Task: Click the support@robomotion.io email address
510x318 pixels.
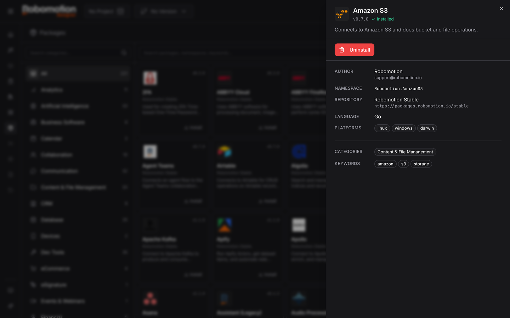Action: (398, 78)
